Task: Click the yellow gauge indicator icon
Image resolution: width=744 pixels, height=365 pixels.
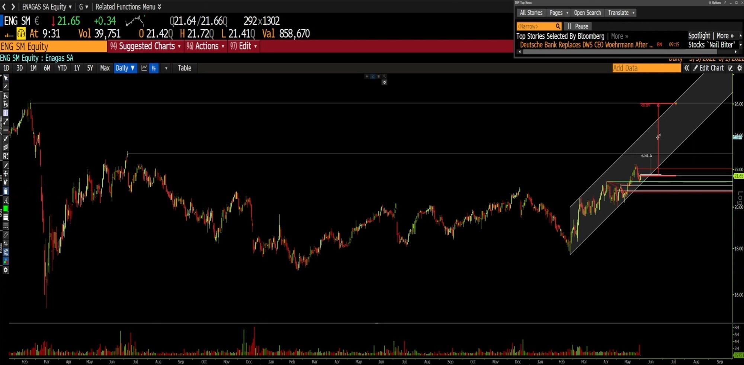Action: [21, 33]
